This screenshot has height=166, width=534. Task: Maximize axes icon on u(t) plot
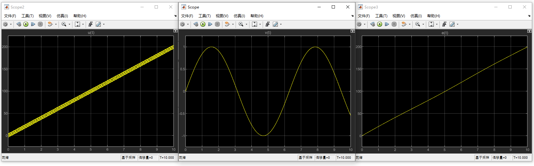point(175,31)
